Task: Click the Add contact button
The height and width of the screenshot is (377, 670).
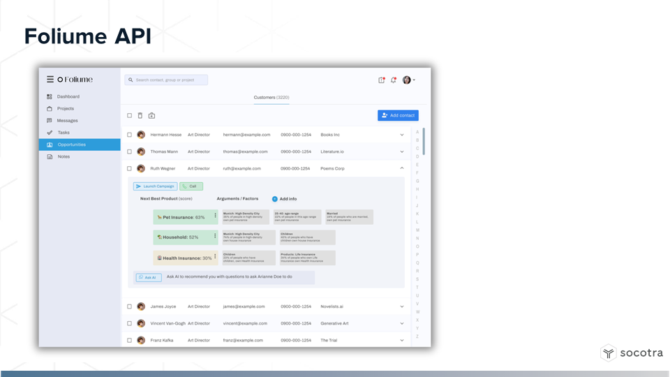Action: [x=398, y=115]
